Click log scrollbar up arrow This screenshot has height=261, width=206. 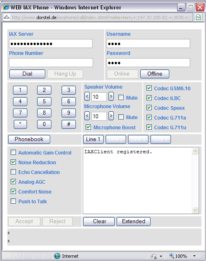point(195,151)
